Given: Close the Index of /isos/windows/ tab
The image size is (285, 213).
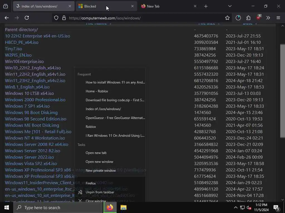Looking at the screenshot, I should tap(70, 6).
